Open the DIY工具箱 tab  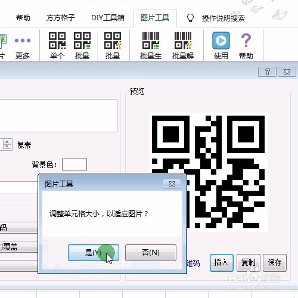[x=108, y=18]
